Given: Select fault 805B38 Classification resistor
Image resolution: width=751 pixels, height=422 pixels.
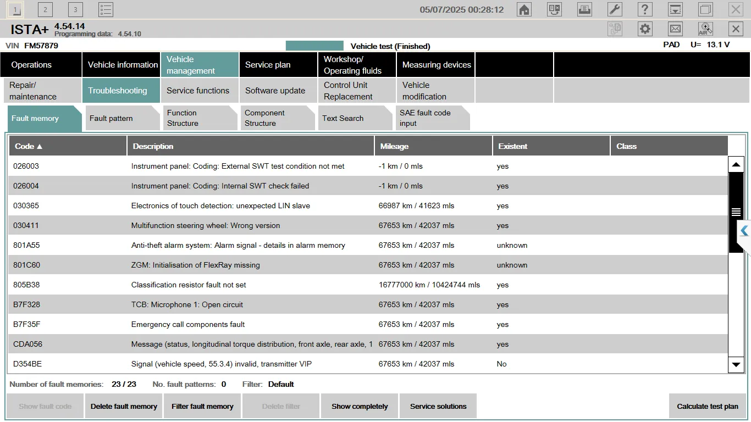Looking at the screenshot, I should pos(368,285).
